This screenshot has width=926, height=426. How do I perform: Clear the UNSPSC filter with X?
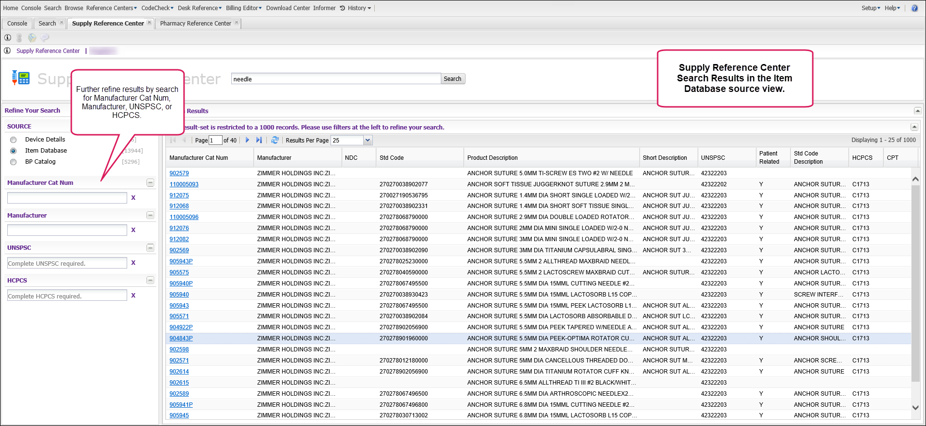pos(133,263)
